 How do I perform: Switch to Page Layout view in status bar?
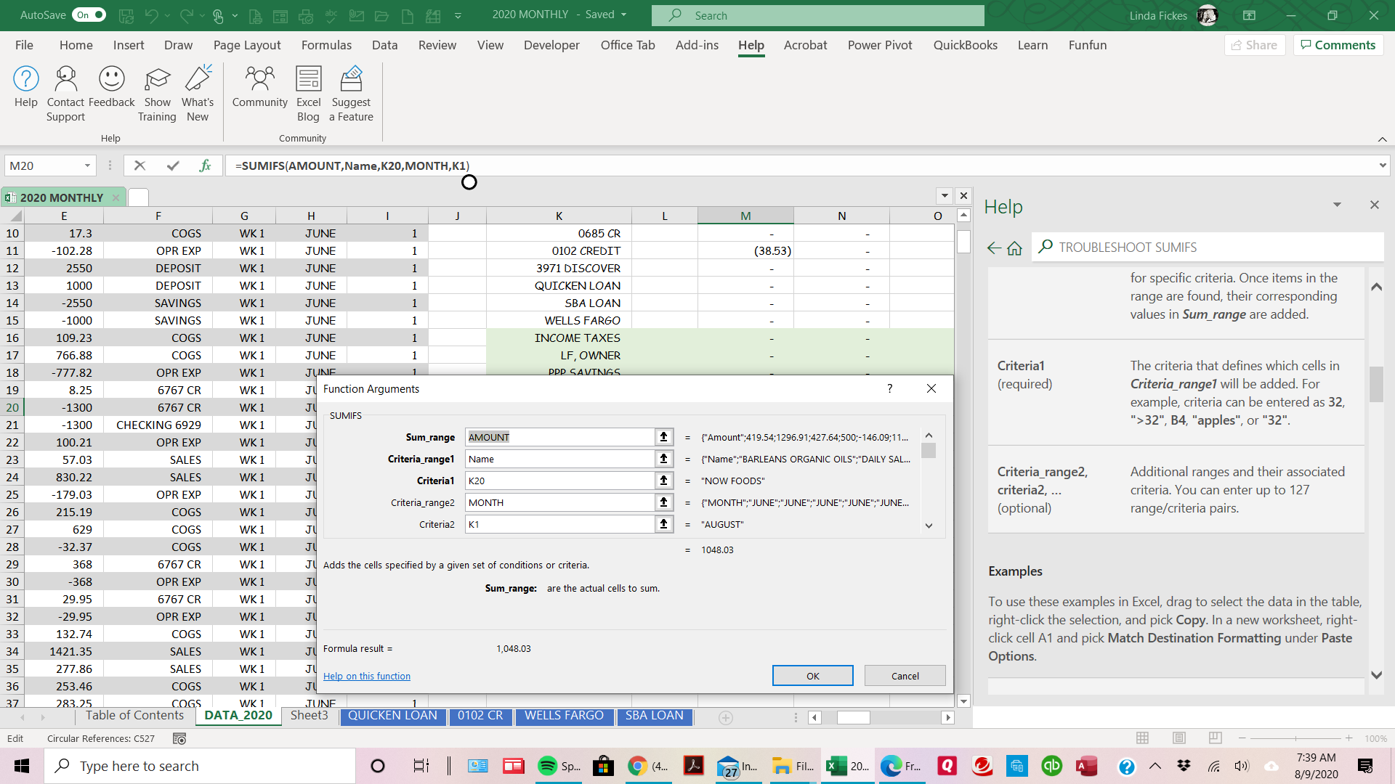click(1178, 738)
